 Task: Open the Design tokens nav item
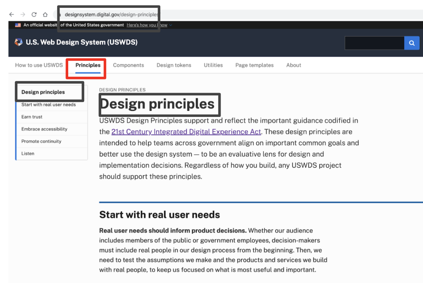coord(174,65)
